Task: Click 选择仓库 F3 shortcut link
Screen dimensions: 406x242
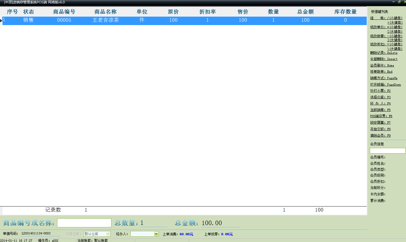Action: tap(380, 97)
